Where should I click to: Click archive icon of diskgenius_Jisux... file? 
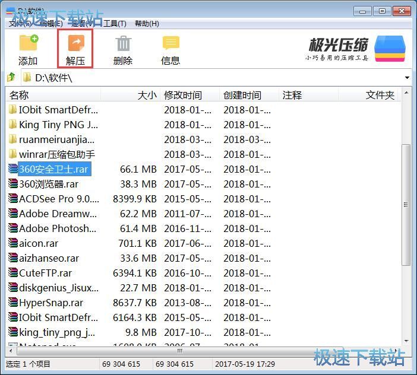tap(13, 288)
